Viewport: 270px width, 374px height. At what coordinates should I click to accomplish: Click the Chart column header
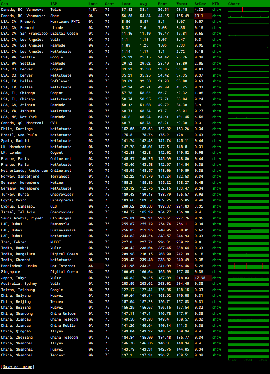click(x=234, y=4)
